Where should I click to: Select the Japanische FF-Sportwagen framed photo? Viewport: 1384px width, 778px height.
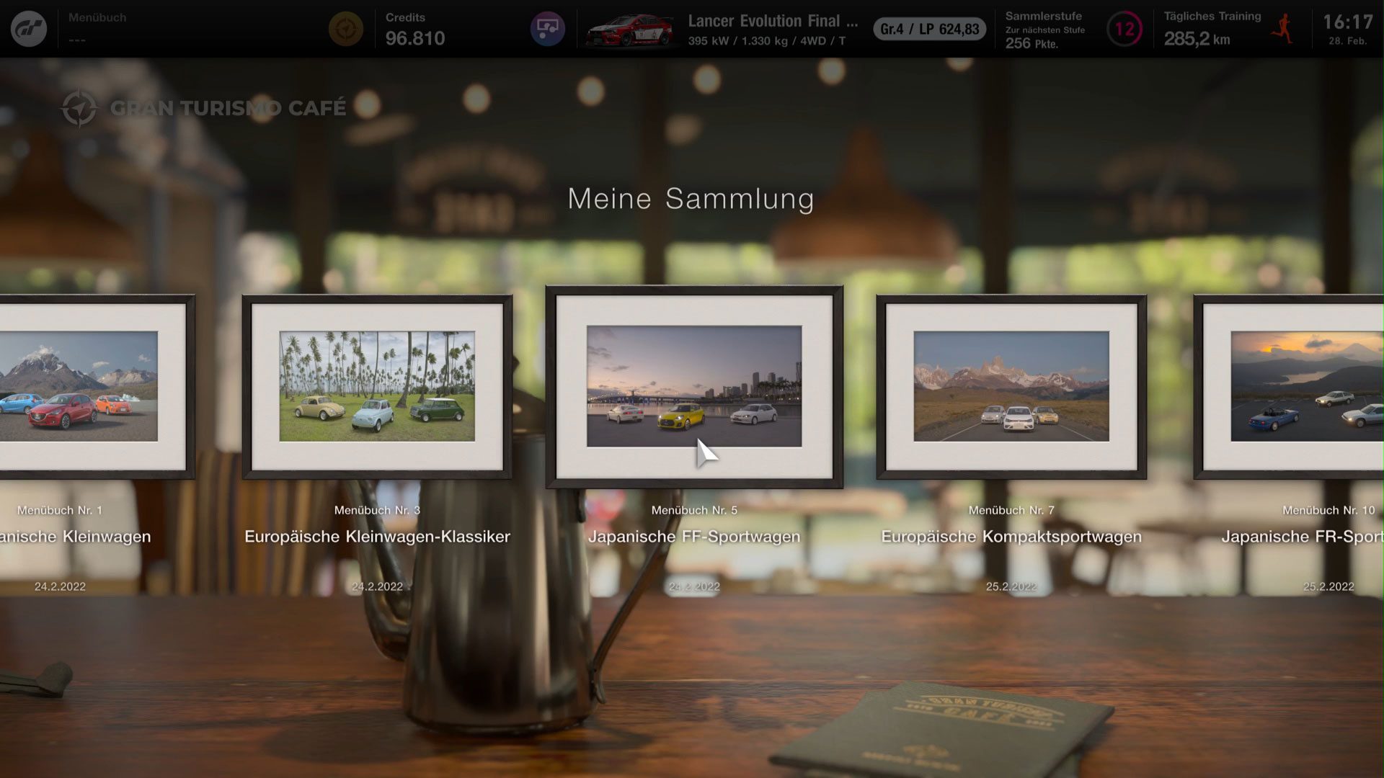(694, 386)
